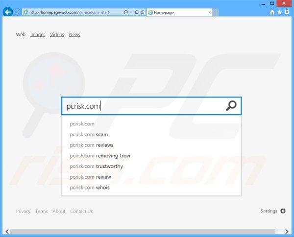The image size is (294, 237).
Task: Maximize the browser window
Action: click(x=272, y=3)
